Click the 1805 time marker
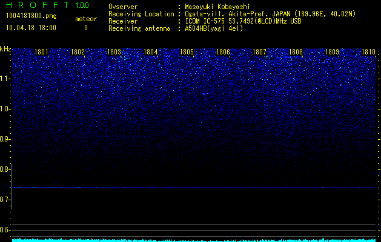Viewport: 381px width, 242px height. point(187,52)
